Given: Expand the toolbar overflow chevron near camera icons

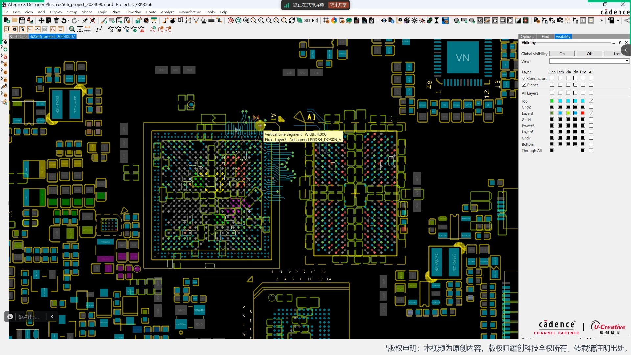Looking at the screenshot, I should tap(601, 20).
